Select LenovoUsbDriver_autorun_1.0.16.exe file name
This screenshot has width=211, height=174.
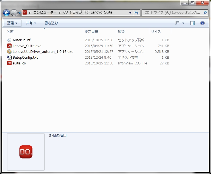43,52
